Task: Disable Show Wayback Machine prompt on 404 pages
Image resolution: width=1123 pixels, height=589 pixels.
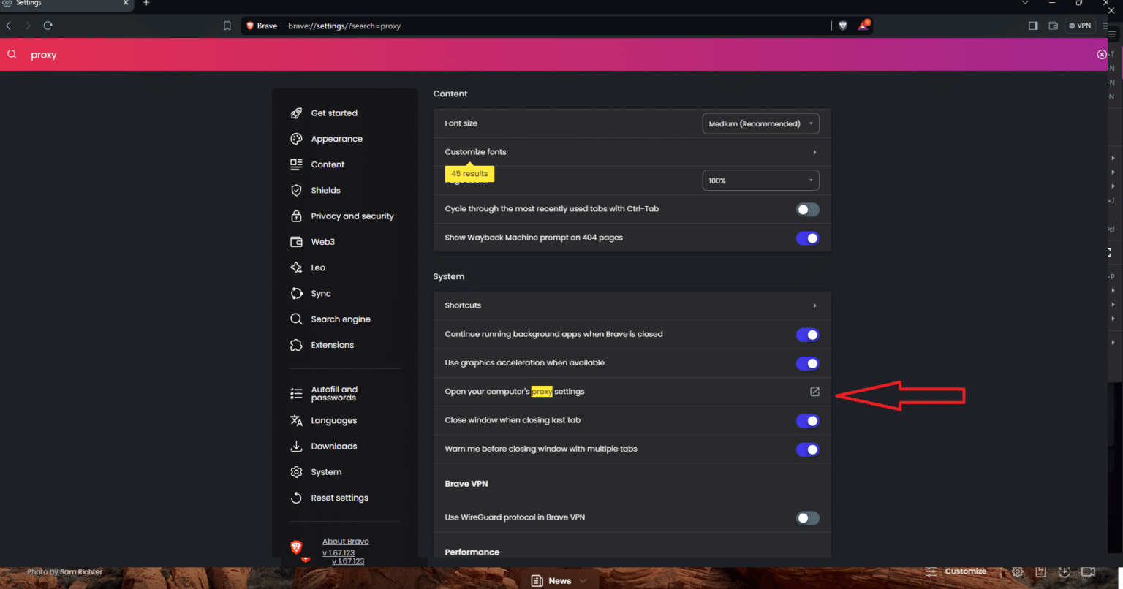Action: [x=807, y=237]
